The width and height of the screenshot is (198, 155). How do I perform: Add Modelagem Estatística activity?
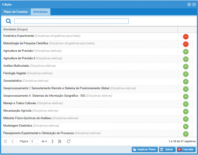coord(186,126)
